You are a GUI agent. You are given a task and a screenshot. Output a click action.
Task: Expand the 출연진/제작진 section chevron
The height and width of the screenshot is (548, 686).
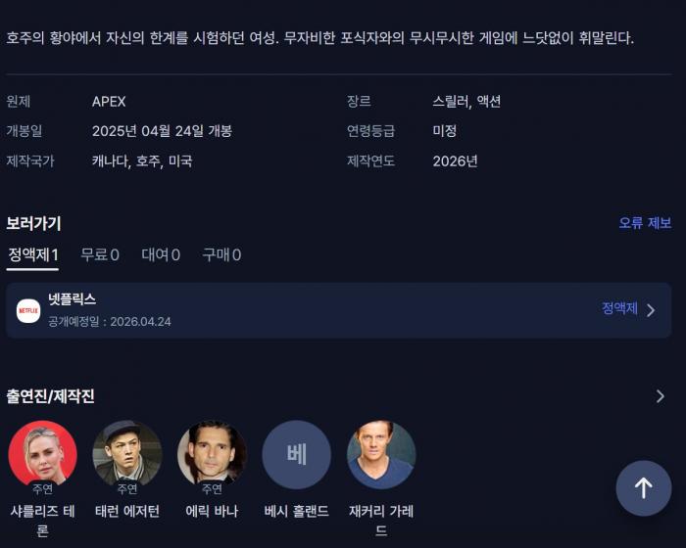coord(661,396)
